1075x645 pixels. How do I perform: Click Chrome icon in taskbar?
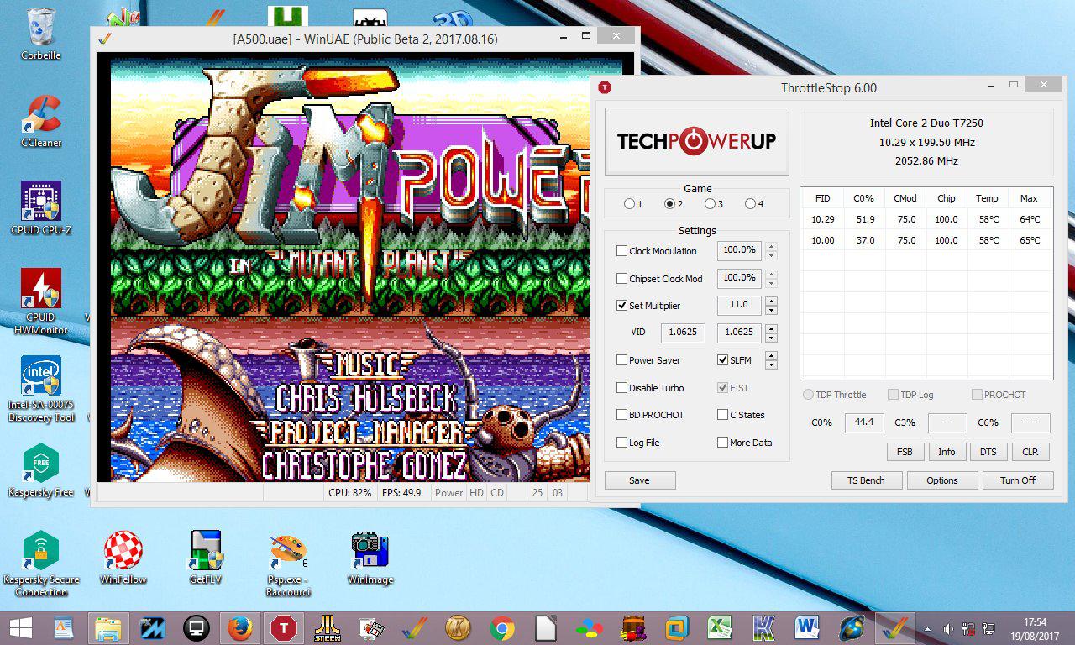tap(502, 628)
